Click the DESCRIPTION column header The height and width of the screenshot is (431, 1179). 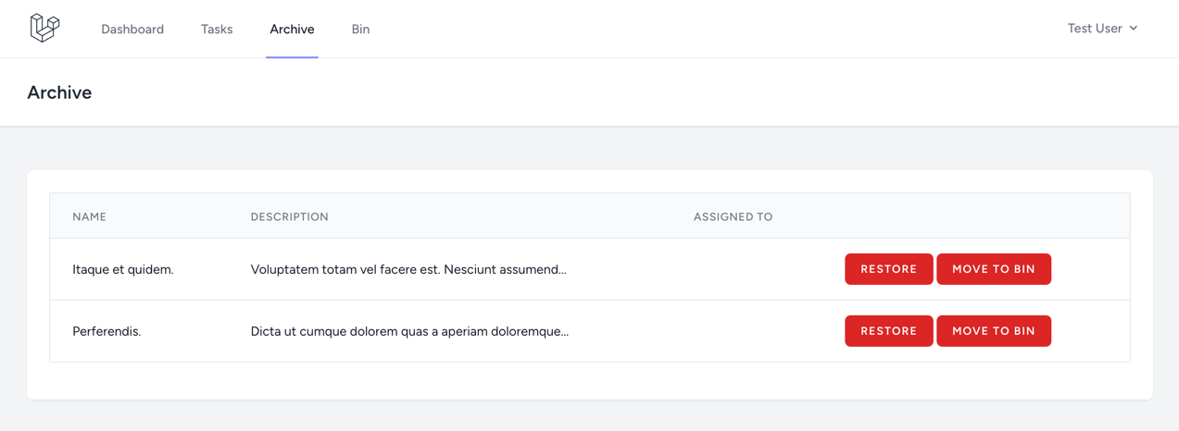pyautogui.click(x=289, y=216)
